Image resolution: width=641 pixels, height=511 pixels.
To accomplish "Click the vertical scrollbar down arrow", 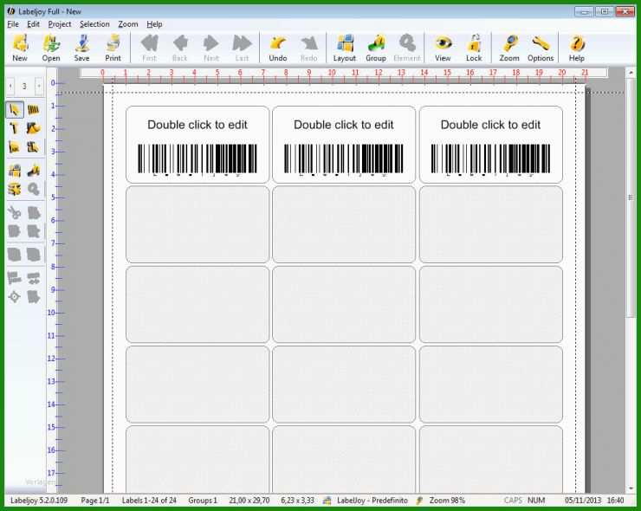I will pos(631,488).
